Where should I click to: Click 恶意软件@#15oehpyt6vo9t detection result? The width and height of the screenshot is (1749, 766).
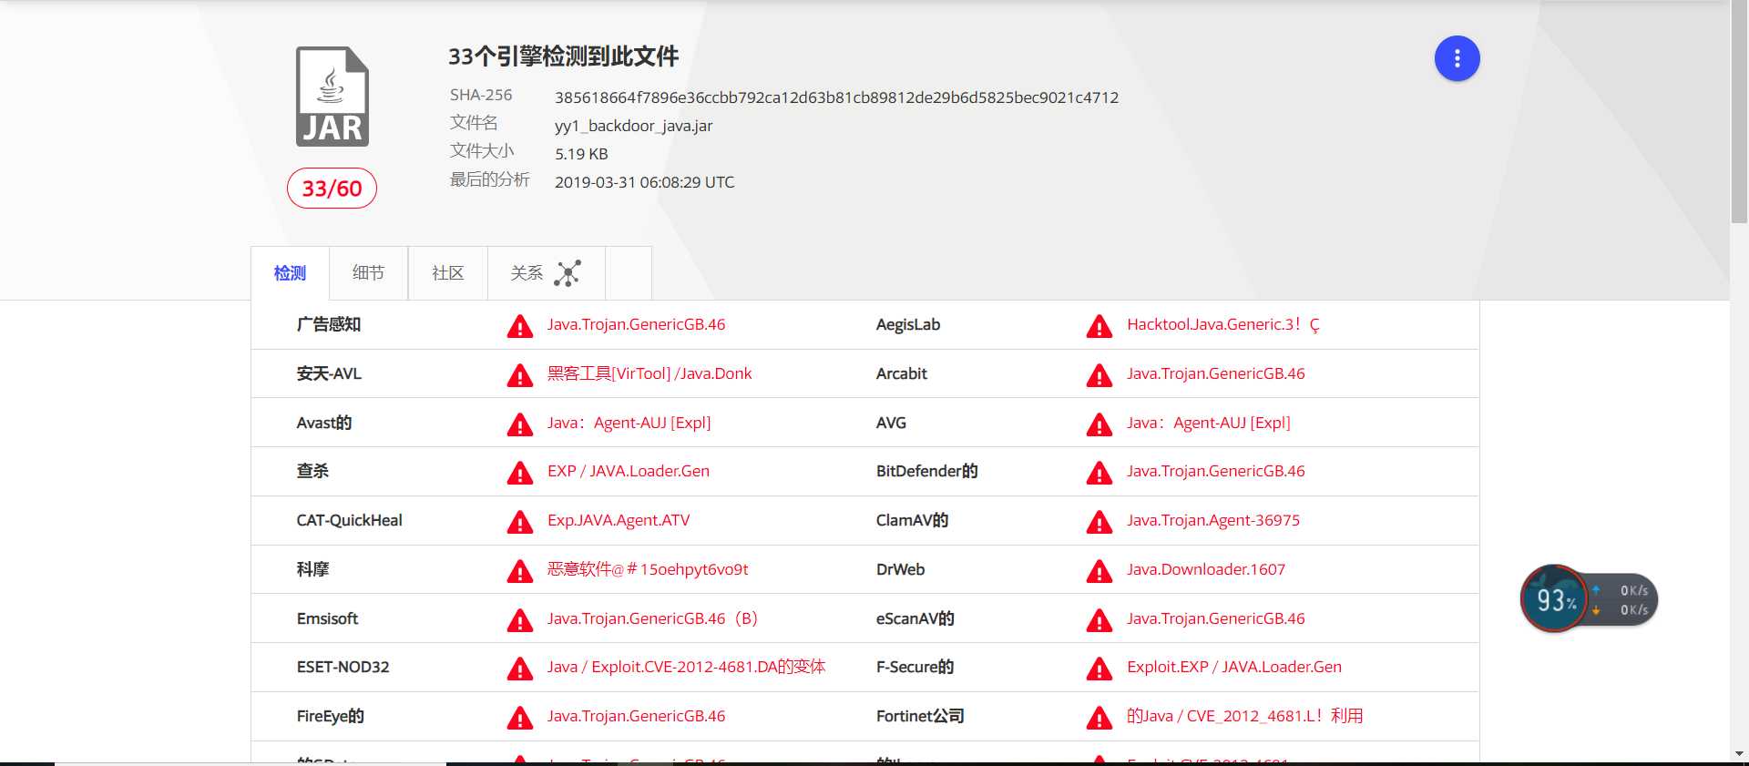pyautogui.click(x=648, y=569)
